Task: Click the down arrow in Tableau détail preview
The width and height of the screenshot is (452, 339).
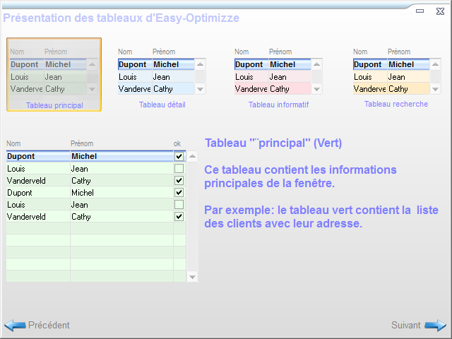Action: [x=200, y=90]
